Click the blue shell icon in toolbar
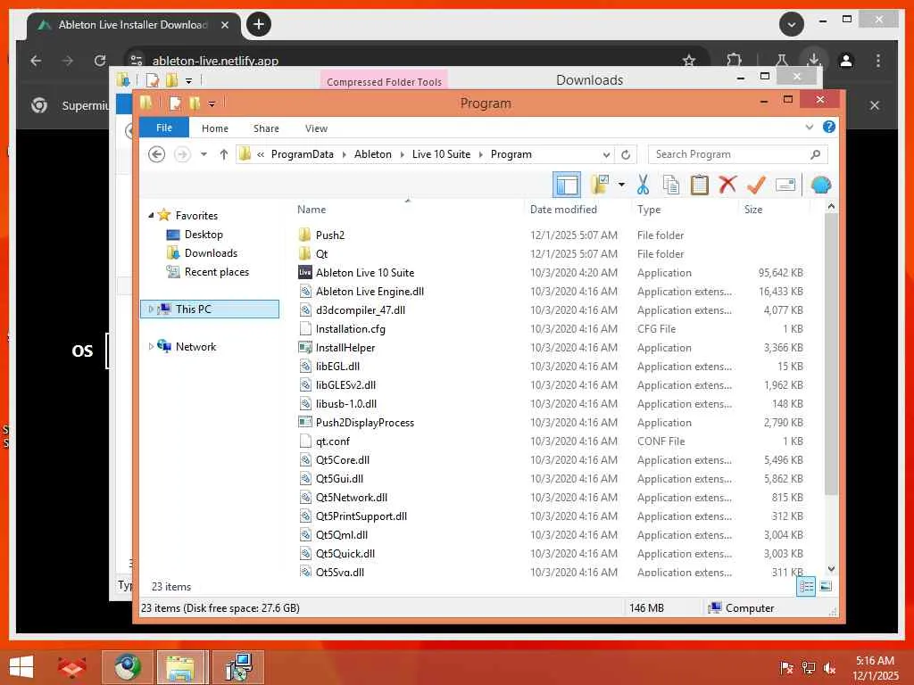Viewport: 914px width, 685px height. click(x=821, y=186)
